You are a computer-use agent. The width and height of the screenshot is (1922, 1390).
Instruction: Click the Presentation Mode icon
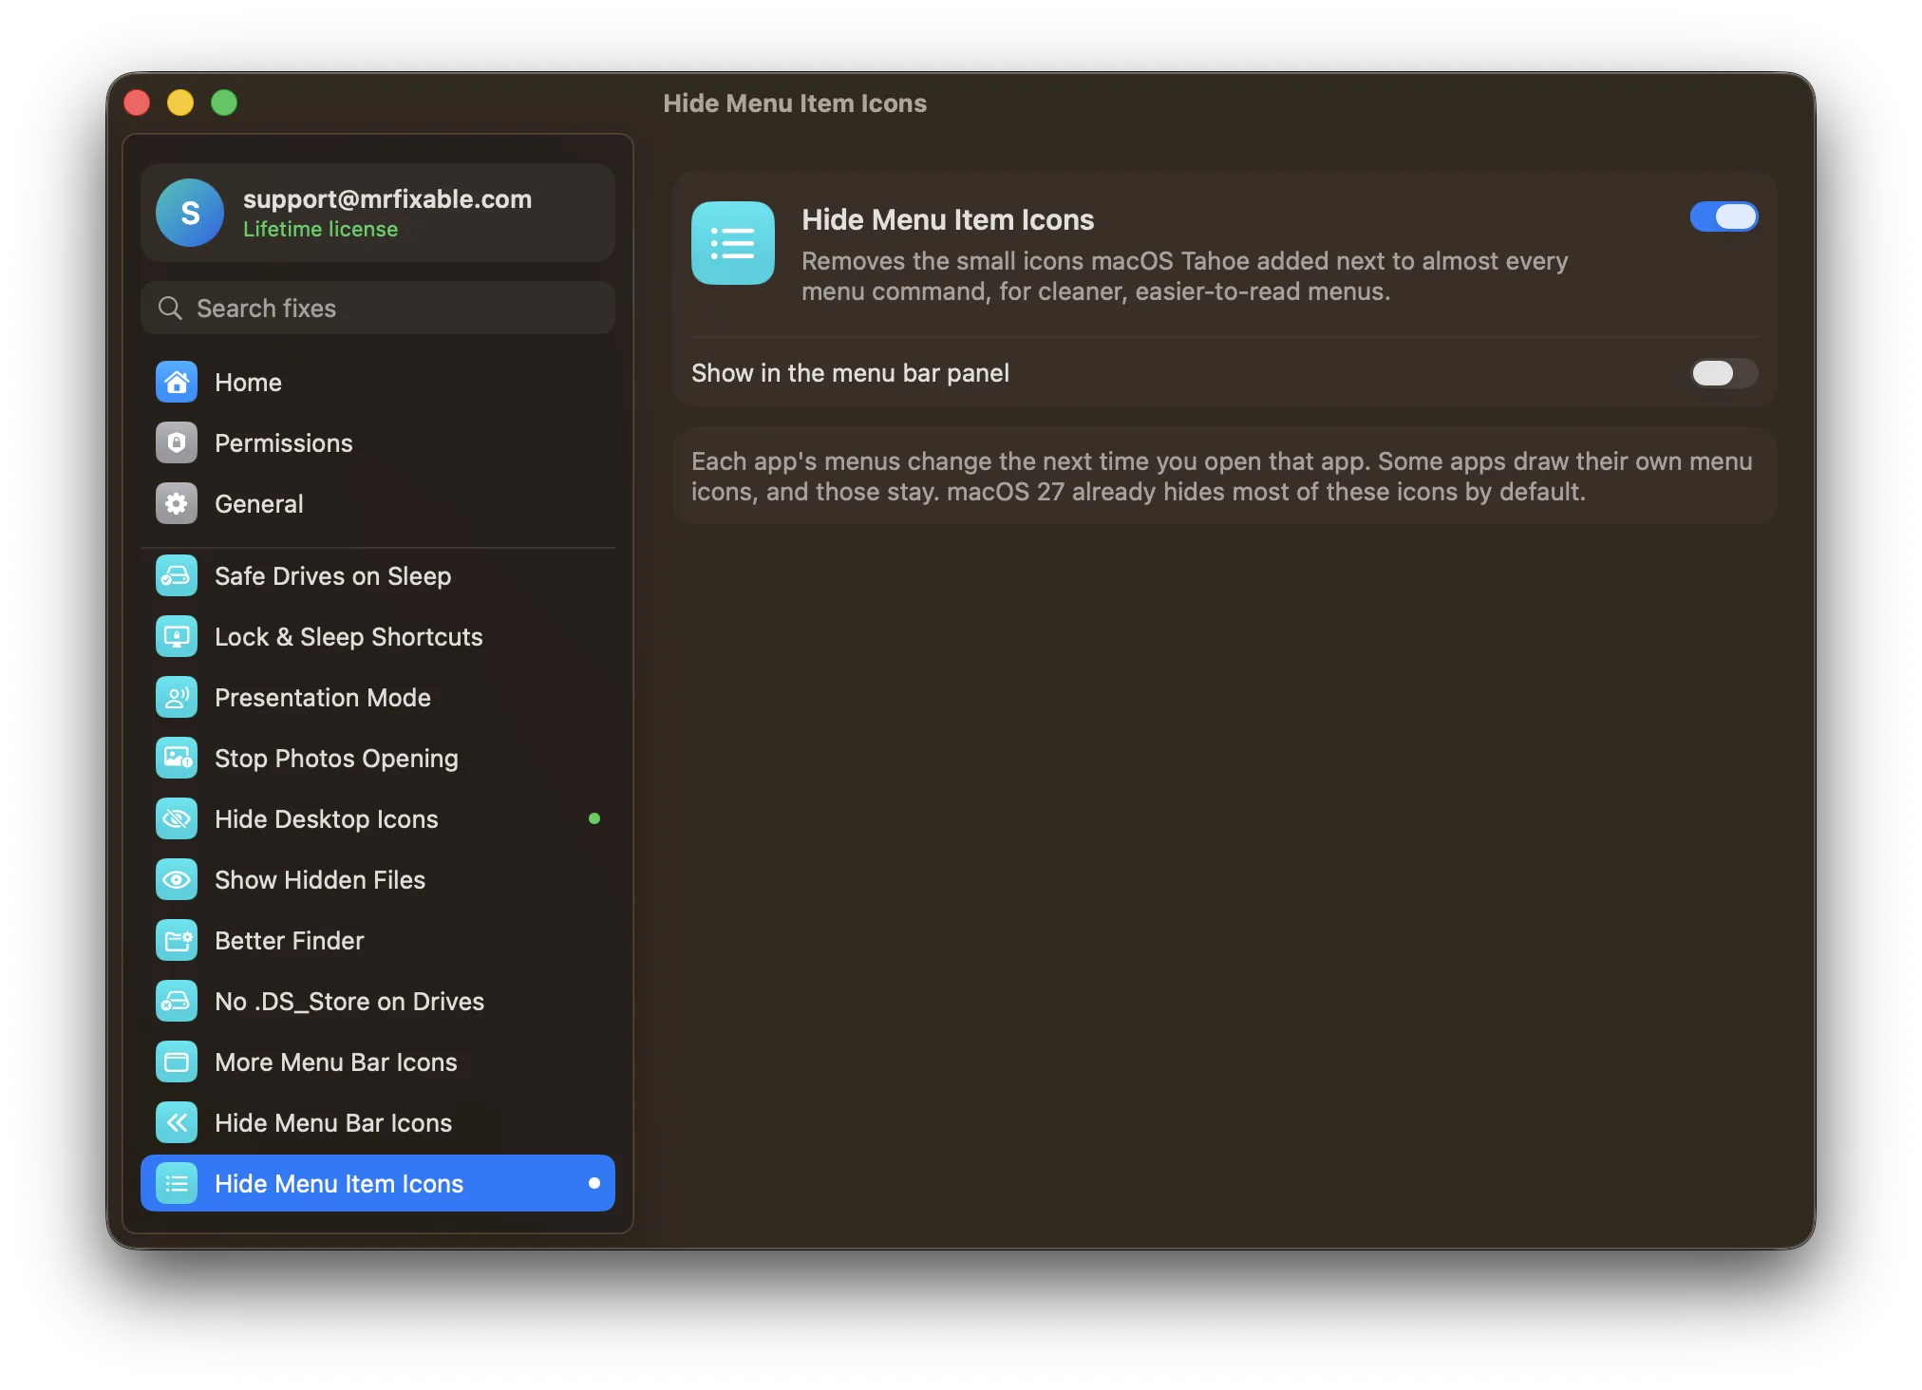coord(177,697)
